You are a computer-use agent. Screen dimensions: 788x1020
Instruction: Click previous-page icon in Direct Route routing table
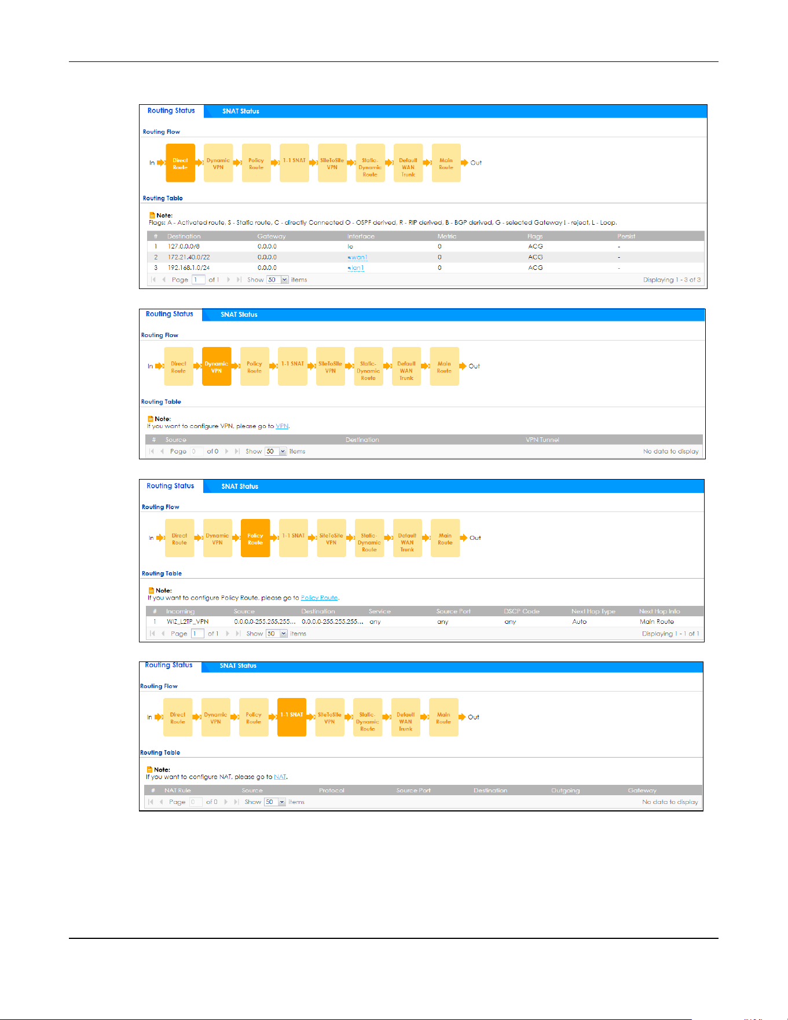point(164,280)
